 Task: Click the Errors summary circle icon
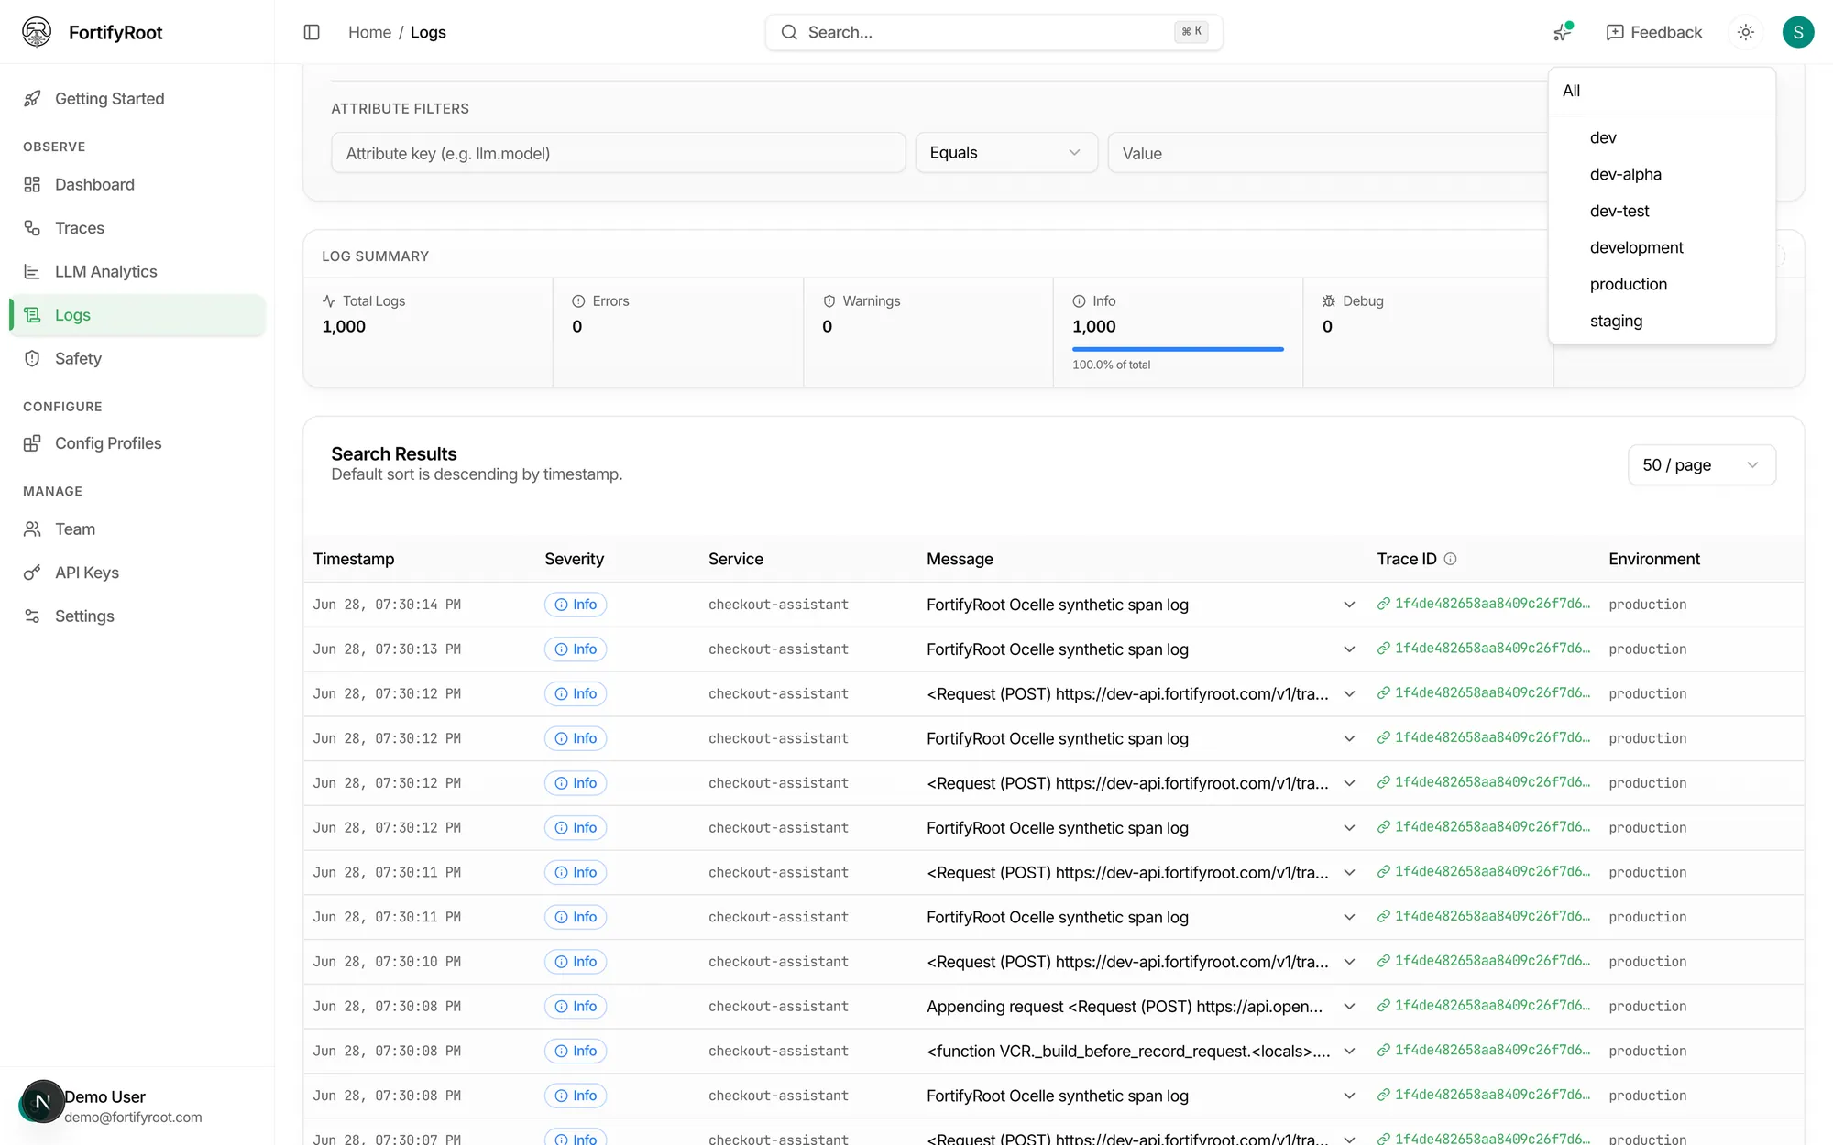[578, 300]
